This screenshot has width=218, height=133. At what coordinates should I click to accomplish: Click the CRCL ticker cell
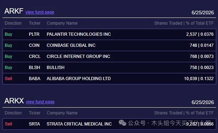(x=35, y=56)
